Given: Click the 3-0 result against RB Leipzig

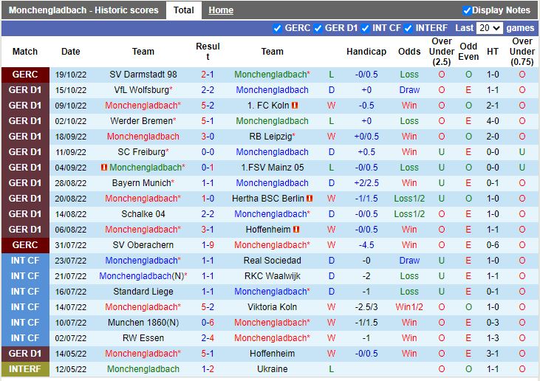Looking at the screenshot, I should coord(208,137).
